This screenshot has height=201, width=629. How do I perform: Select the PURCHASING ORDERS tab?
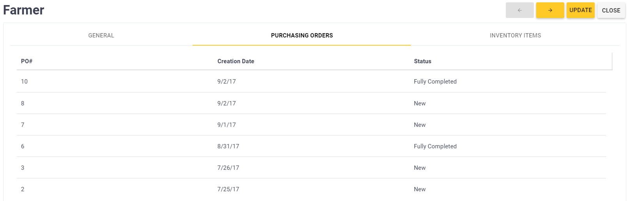click(302, 36)
